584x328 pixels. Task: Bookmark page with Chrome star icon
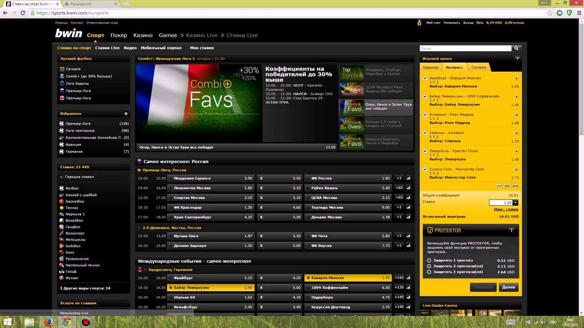550,13
